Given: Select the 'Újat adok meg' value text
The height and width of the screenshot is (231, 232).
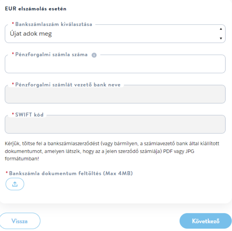Looking at the screenshot, I should [x=31, y=34].
